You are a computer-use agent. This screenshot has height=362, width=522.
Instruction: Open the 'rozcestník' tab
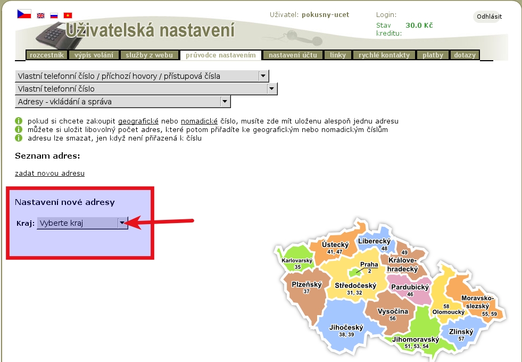47,55
